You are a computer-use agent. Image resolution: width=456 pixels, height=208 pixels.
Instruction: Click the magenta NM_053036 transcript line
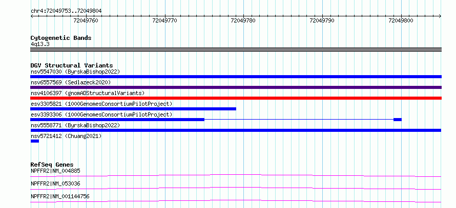click(236, 188)
